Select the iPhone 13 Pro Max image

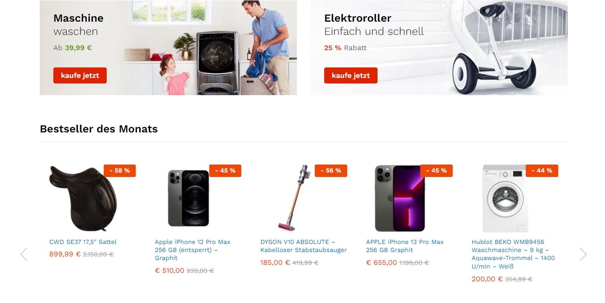point(400,198)
